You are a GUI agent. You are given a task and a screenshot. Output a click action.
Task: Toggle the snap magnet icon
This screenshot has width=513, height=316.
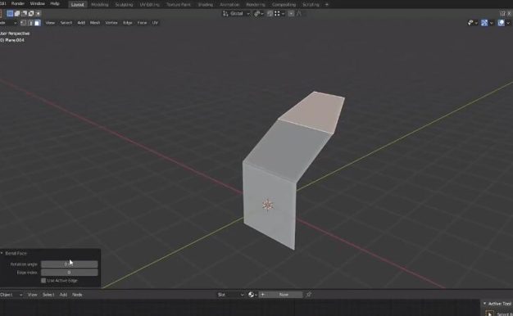pyautogui.click(x=270, y=13)
